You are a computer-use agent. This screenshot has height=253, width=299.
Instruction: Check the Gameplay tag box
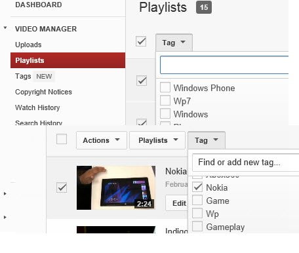197,226
